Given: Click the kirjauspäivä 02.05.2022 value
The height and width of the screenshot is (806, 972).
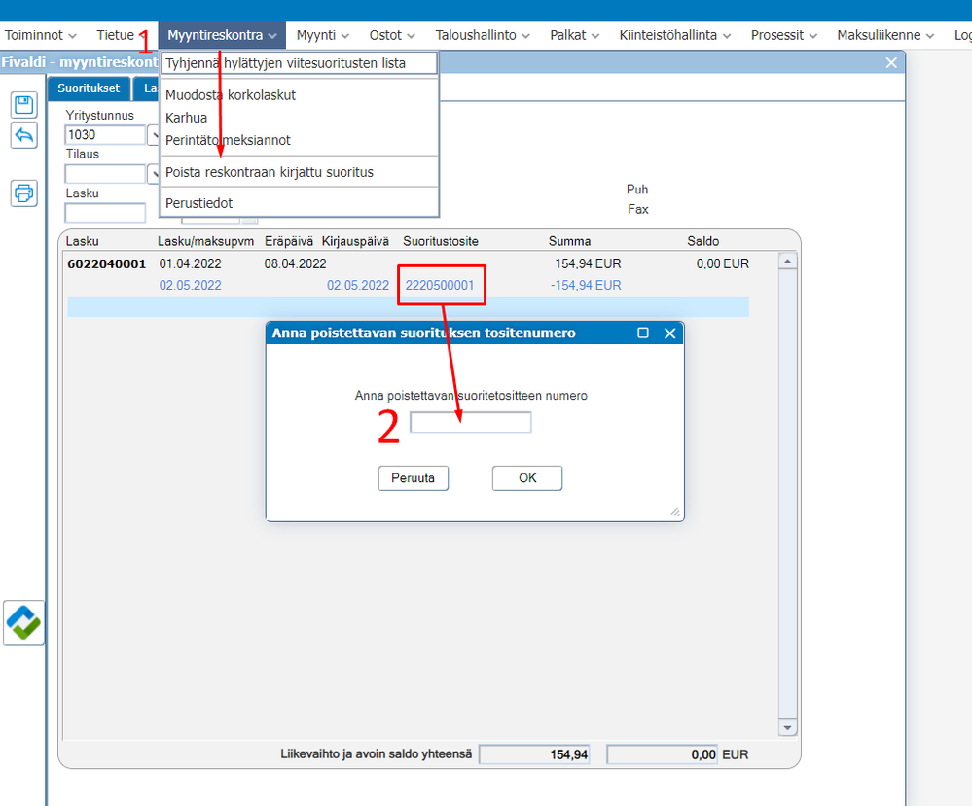Looking at the screenshot, I should pyautogui.click(x=358, y=286).
